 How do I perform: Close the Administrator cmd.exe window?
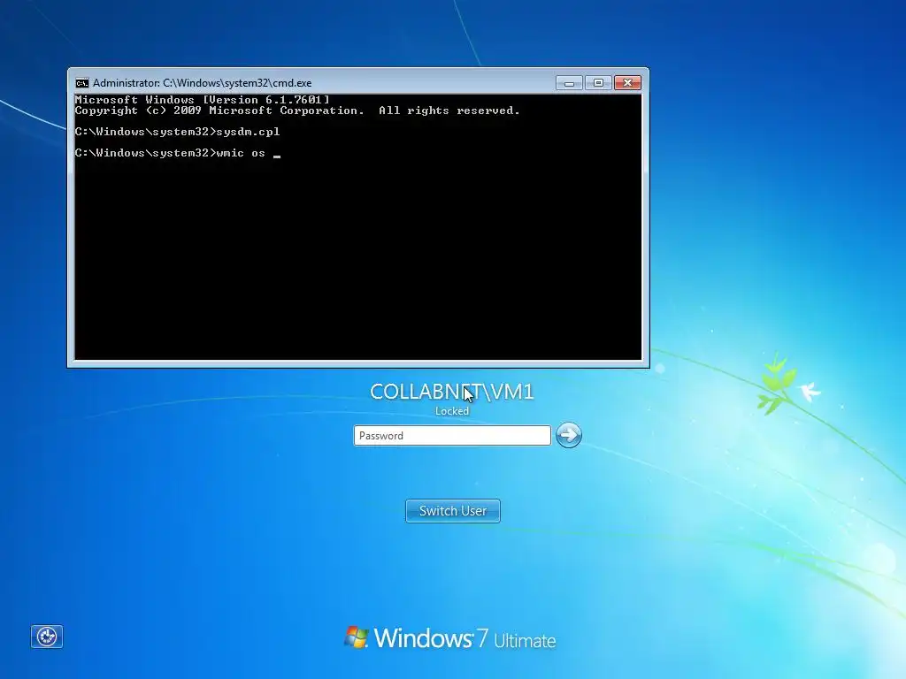[x=627, y=83]
